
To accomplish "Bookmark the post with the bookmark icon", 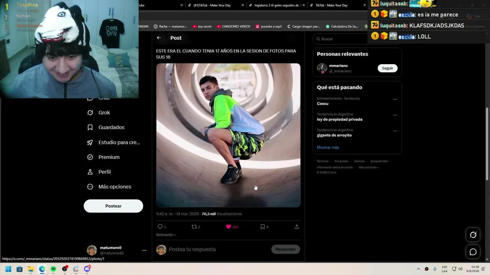I will click(x=264, y=227).
